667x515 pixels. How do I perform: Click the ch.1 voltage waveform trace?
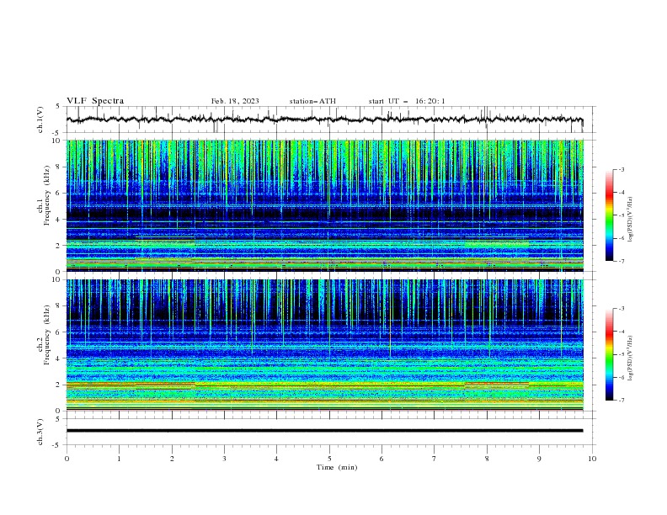324,119
